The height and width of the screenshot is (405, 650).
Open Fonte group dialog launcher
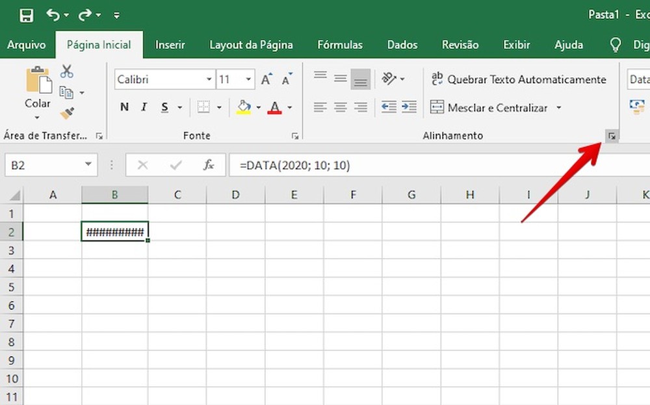295,136
